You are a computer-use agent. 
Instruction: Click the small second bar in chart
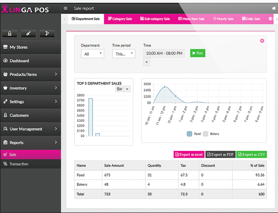click(x=98, y=135)
